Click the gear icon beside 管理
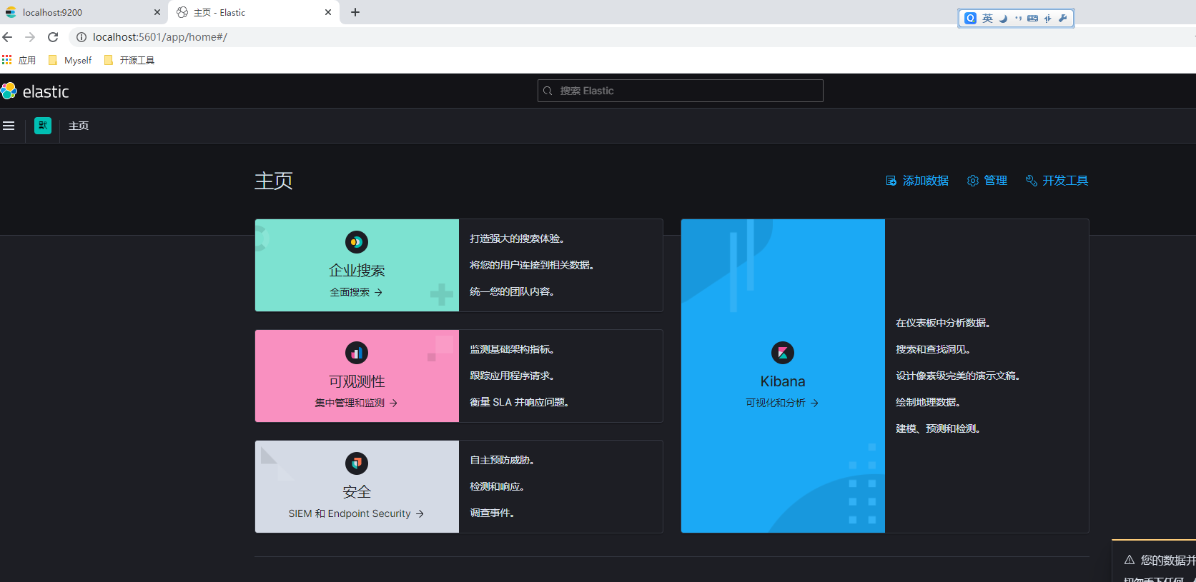The image size is (1196, 582). [x=973, y=181]
